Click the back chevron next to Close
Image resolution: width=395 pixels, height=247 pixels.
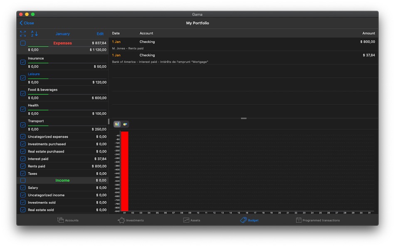21,23
